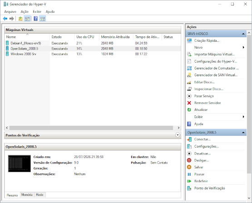Sort by the Uso da CPU column header
The width and height of the screenshot is (252, 203).
(x=87, y=37)
